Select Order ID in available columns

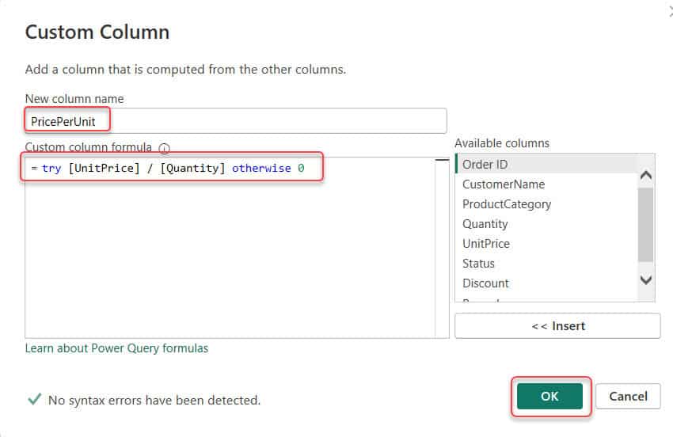pos(546,165)
